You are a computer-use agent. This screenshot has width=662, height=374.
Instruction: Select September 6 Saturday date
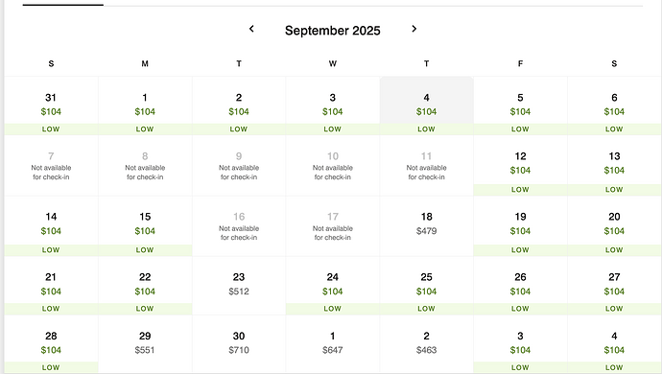[614, 105]
